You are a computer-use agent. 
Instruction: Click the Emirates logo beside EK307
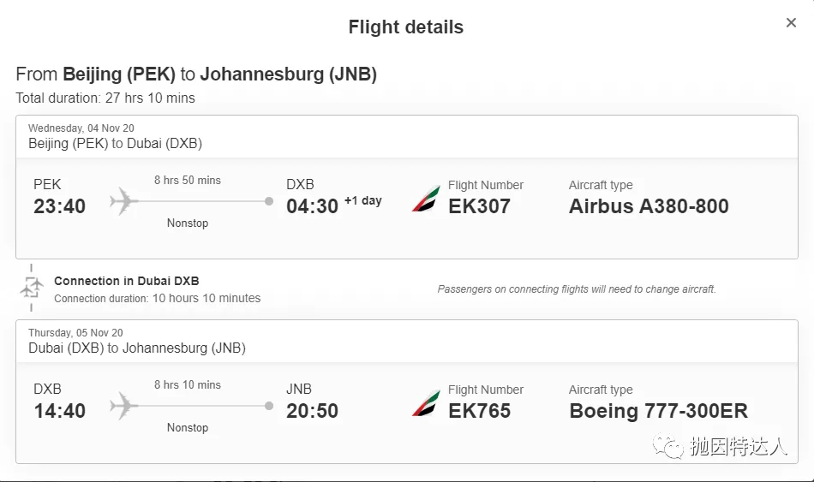coord(426,199)
